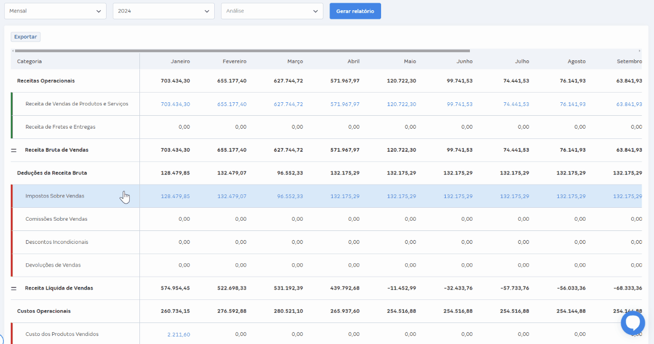
Task: Click the table's right scroll arrow
Action: (x=639, y=51)
